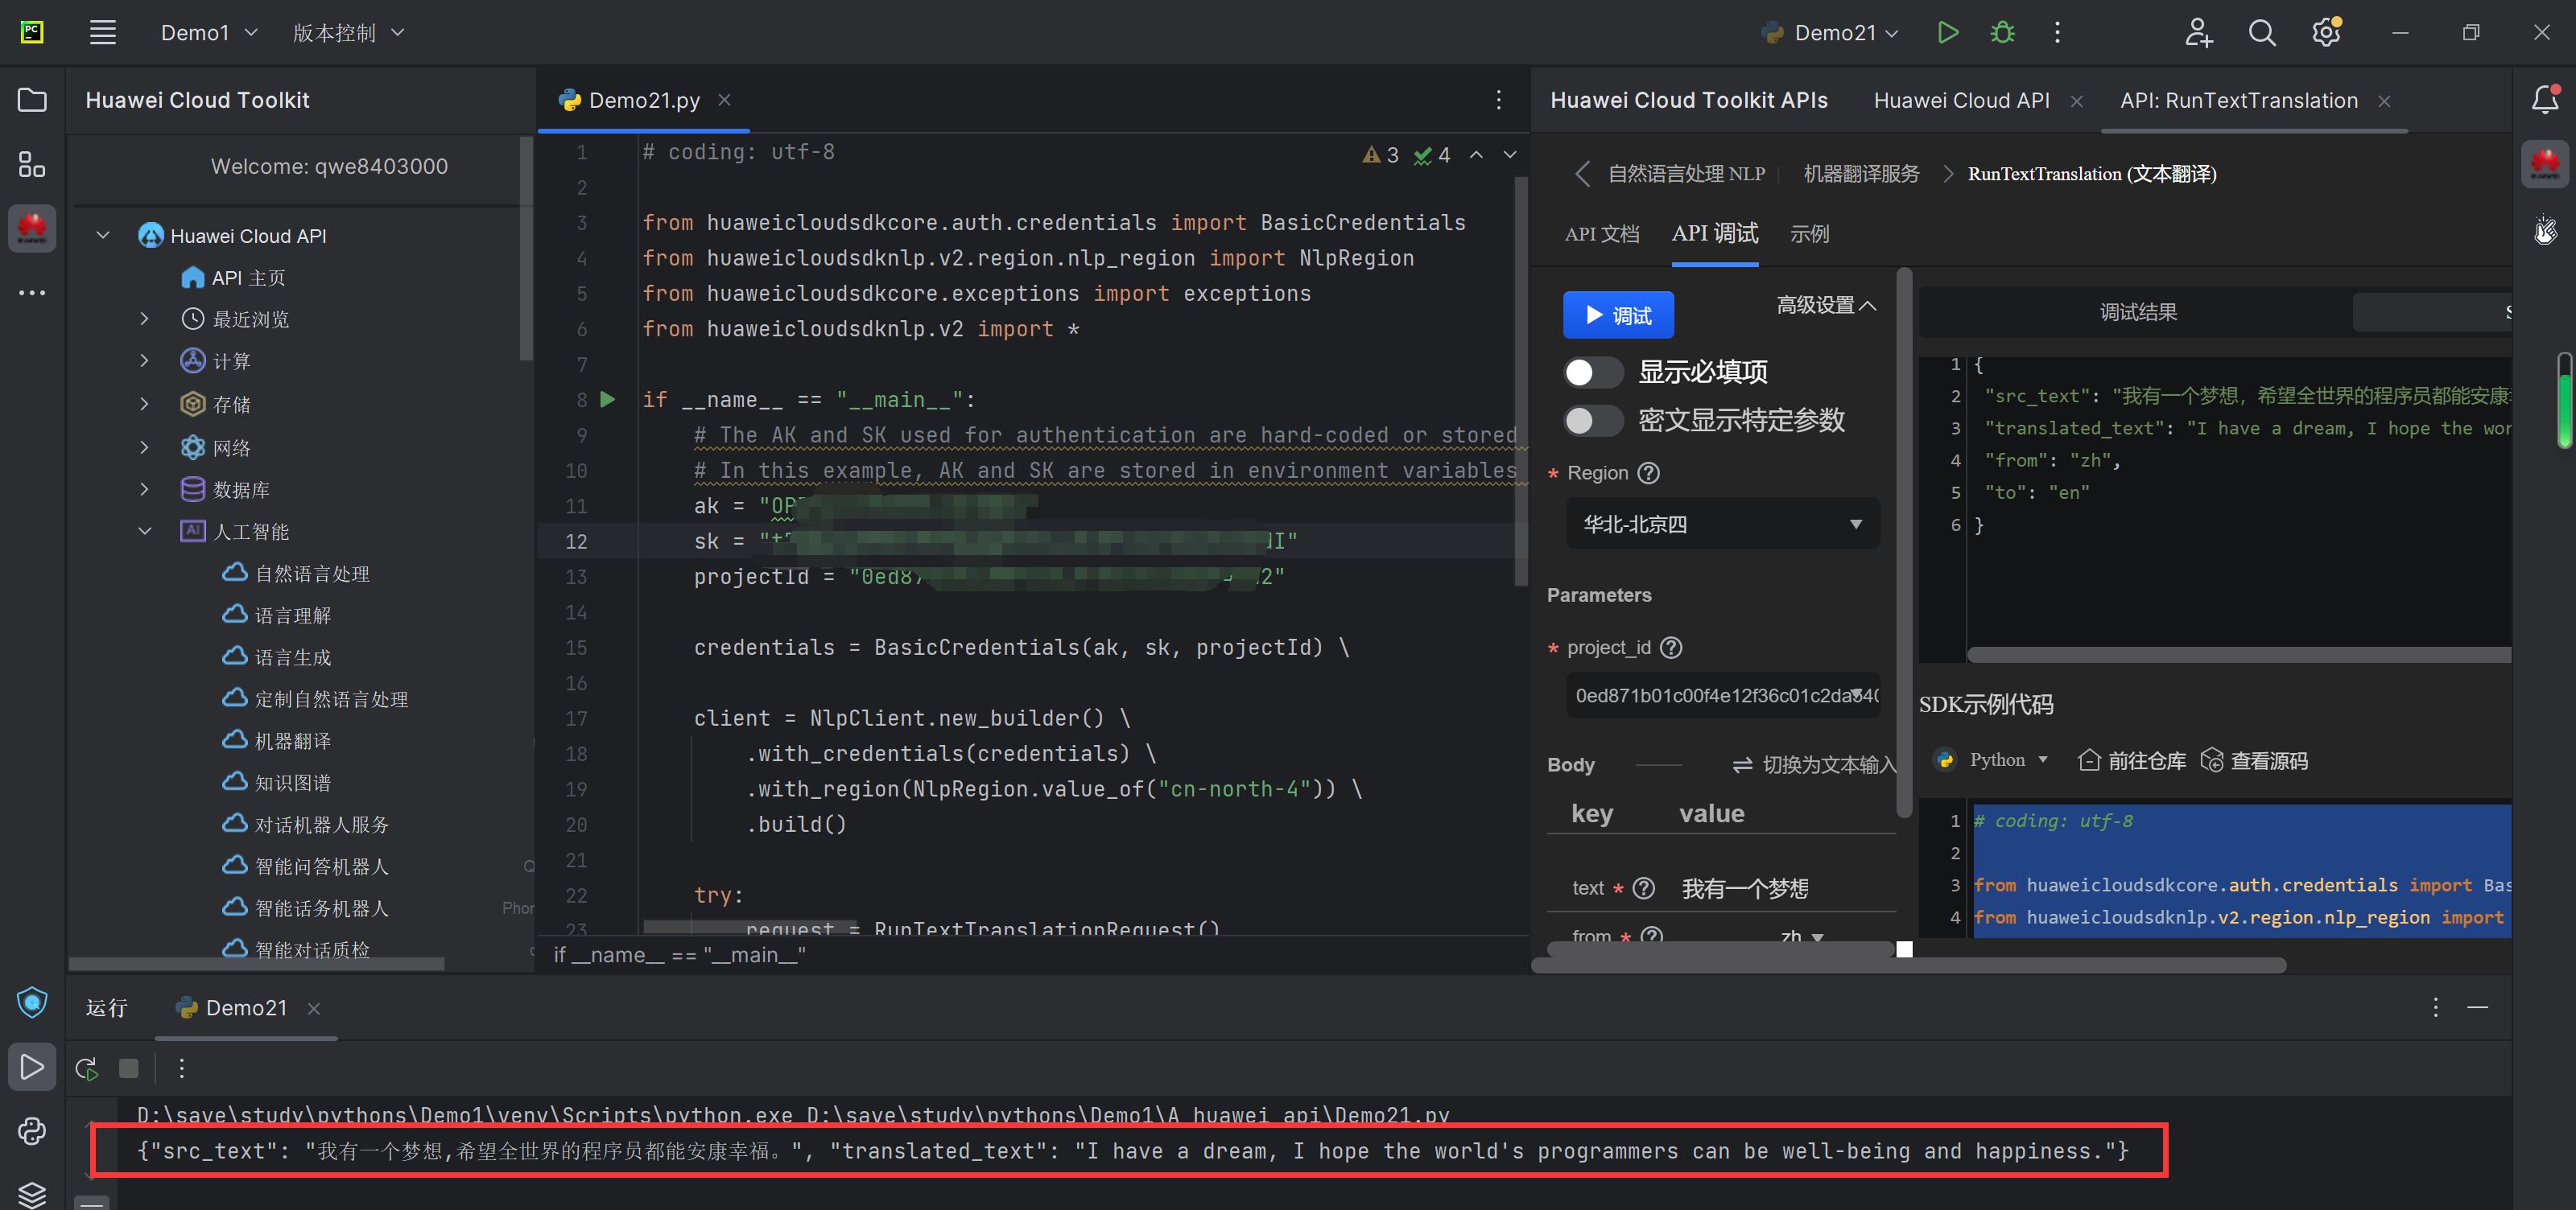Viewport: 2576px width, 1210px height.
Task: Open More Actions beside the debug icon
Action: [2057, 33]
